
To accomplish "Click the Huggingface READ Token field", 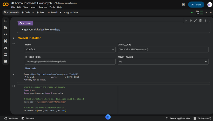I will 70,62.
